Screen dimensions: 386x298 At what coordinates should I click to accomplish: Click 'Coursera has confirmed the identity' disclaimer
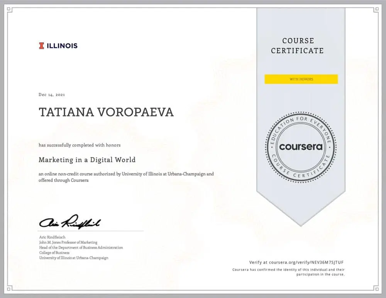[x=288, y=272]
